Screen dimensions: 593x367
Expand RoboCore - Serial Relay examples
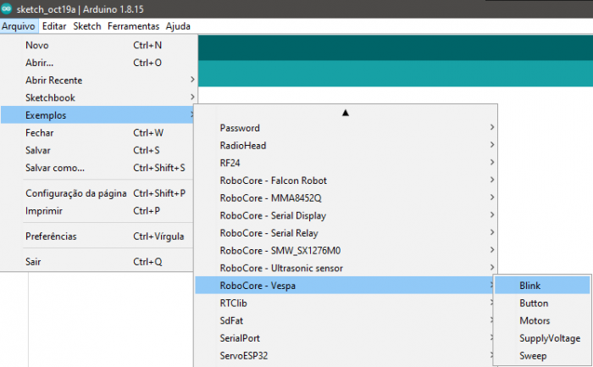[x=346, y=233]
